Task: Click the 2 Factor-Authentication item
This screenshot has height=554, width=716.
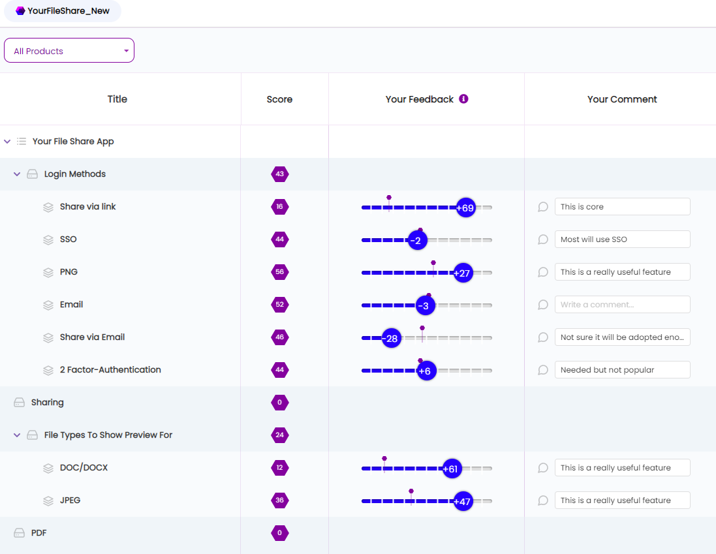Action: (110, 370)
